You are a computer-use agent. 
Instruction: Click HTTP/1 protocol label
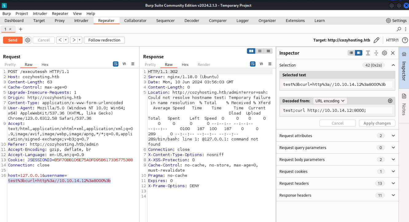coord(392,40)
